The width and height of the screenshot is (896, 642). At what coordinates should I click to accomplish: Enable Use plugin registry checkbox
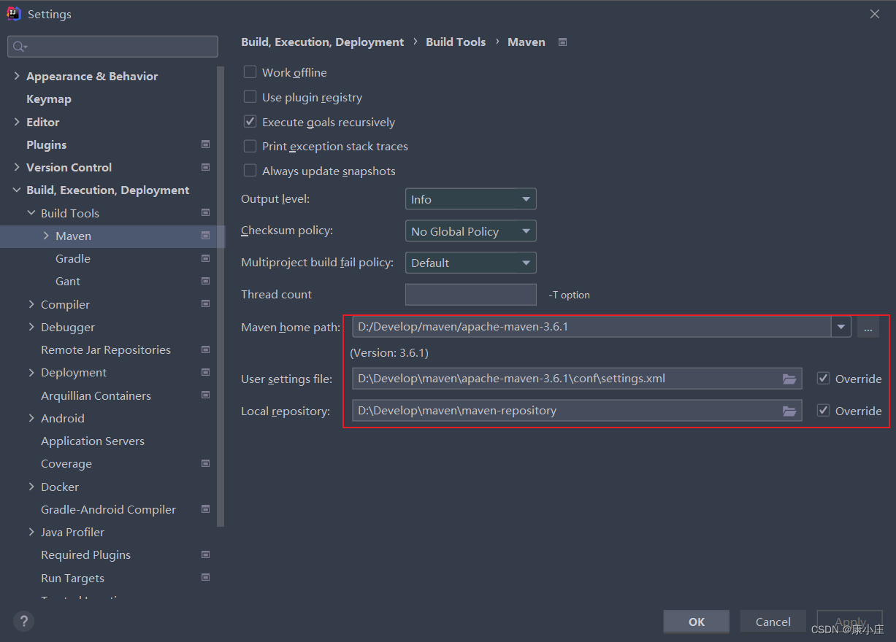(250, 97)
